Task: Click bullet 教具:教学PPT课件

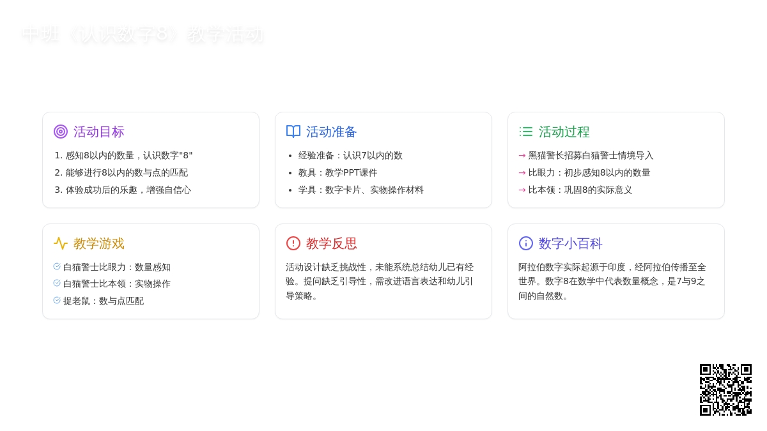Action: 338,172
